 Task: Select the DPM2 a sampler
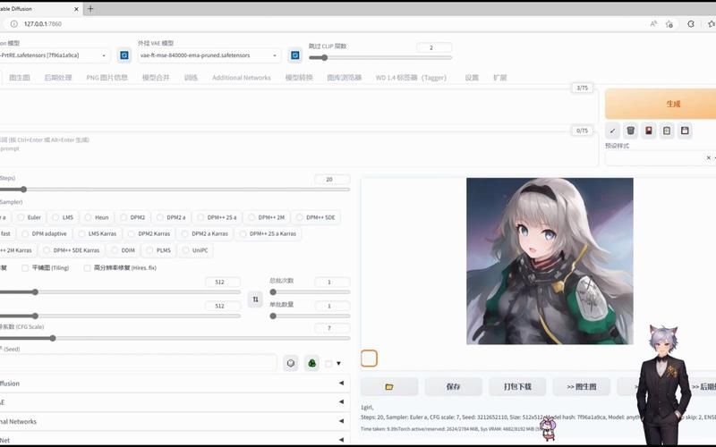tap(171, 217)
